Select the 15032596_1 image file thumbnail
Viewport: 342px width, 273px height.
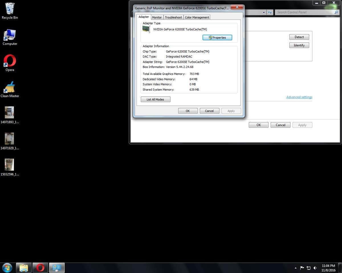pos(10,168)
